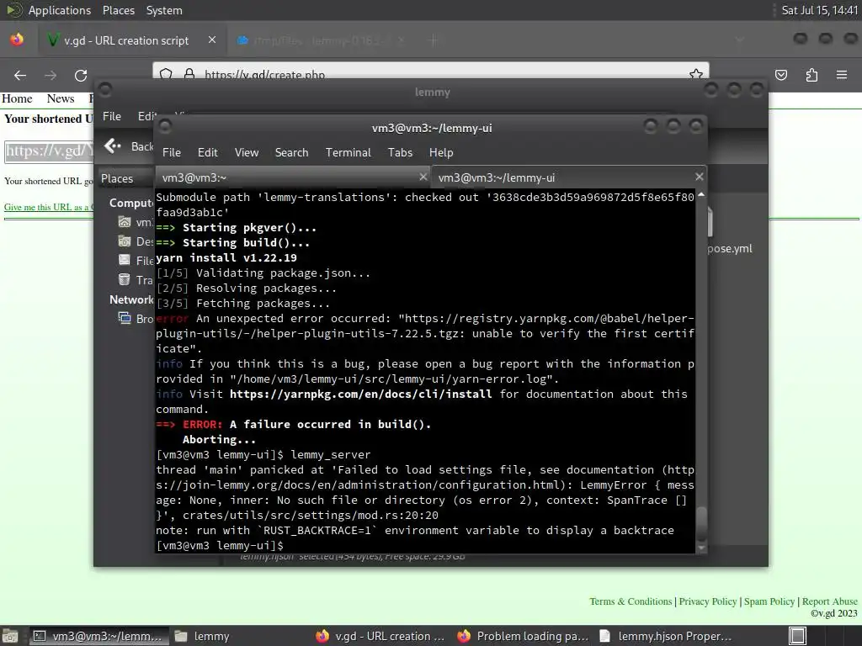Click the padlock site info icon
Viewport: 862px width, 646px height.
pos(189,74)
